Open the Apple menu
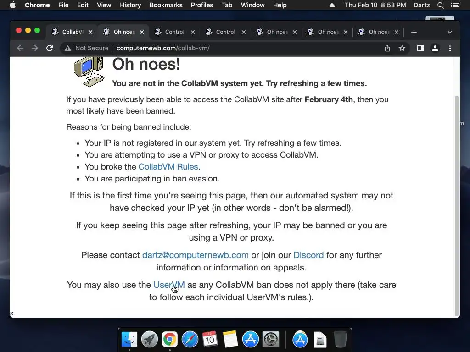 (x=12, y=5)
